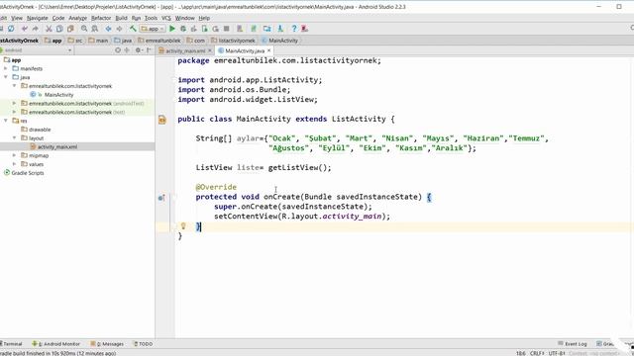Run app with the green play icon
Image resolution: width=634 pixels, height=356 pixels.
(172, 29)
